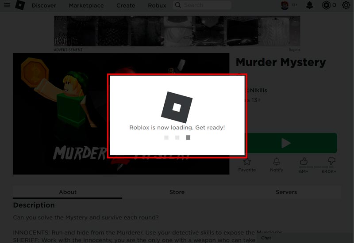The image size is (354, 243).
Task: Click the Roblox logo home icon
Action: pyautogui.click(x=20, y=5)
